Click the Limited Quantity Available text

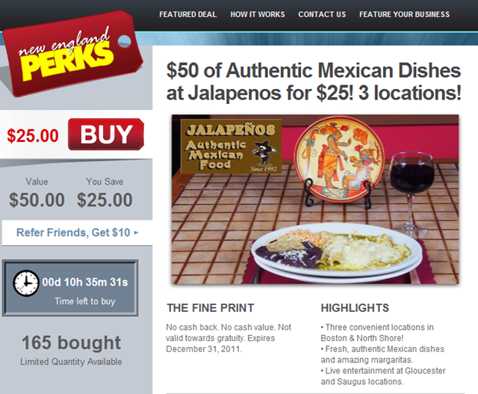(x=71, y=362)
